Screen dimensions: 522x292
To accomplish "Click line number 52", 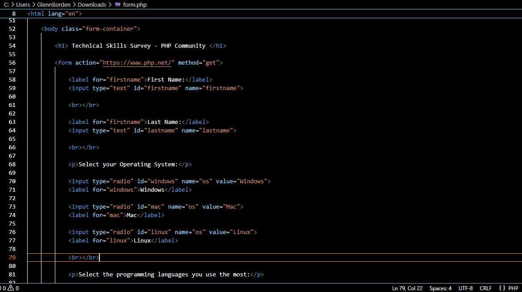I will [x=12, y=29].
